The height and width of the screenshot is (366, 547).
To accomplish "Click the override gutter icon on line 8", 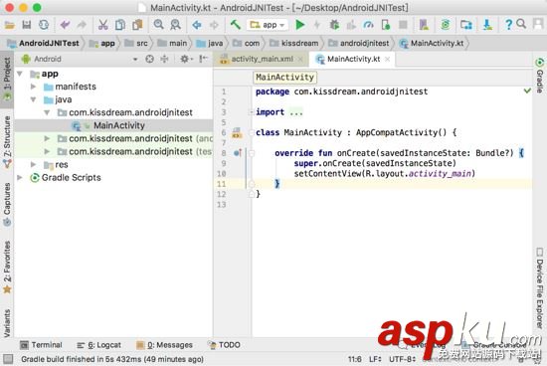I will pos(238,153).
